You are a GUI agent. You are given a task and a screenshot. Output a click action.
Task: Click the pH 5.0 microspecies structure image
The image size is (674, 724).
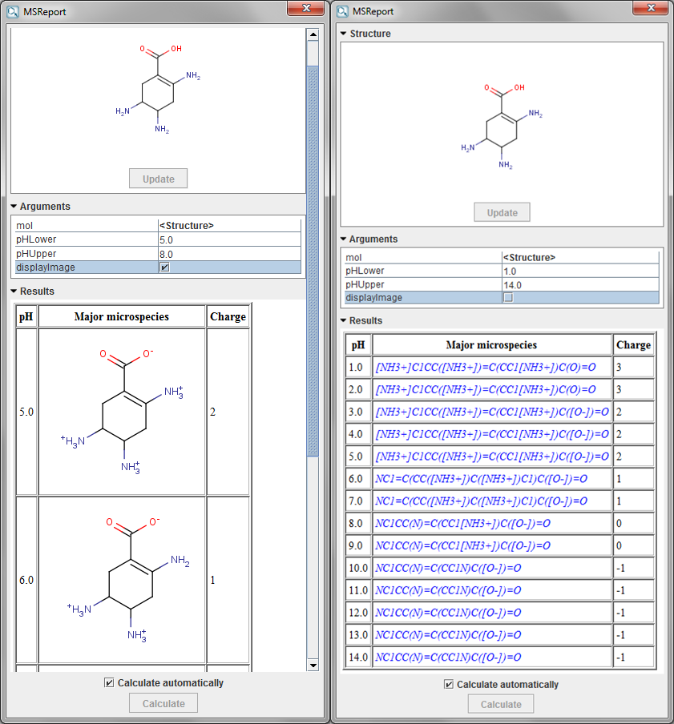121,412
